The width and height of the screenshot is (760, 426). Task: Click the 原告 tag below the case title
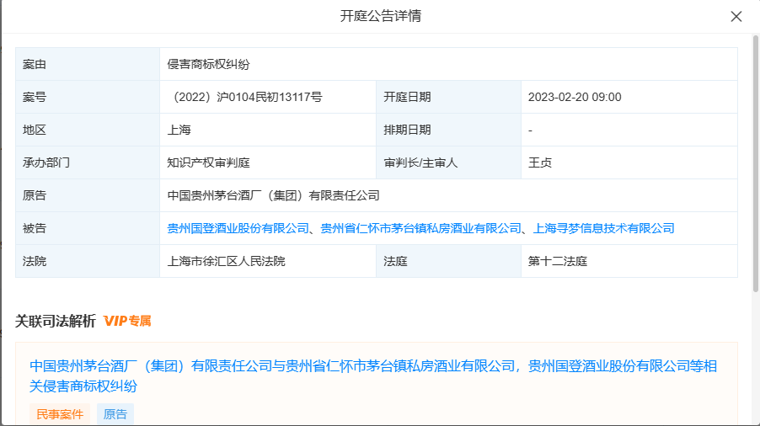pyautogui.click(x=115, y=414)
